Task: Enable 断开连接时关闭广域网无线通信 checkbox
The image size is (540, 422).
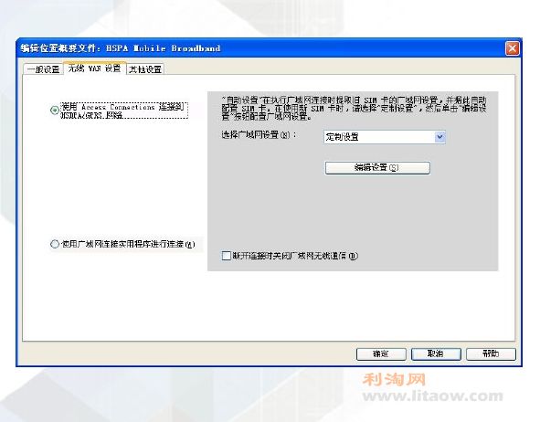Action: tap(227, 256)
